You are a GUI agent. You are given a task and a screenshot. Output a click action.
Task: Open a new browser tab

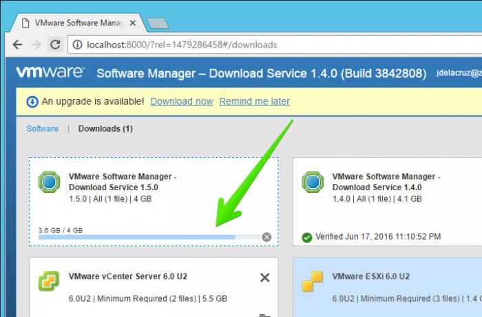coord(158,23)
